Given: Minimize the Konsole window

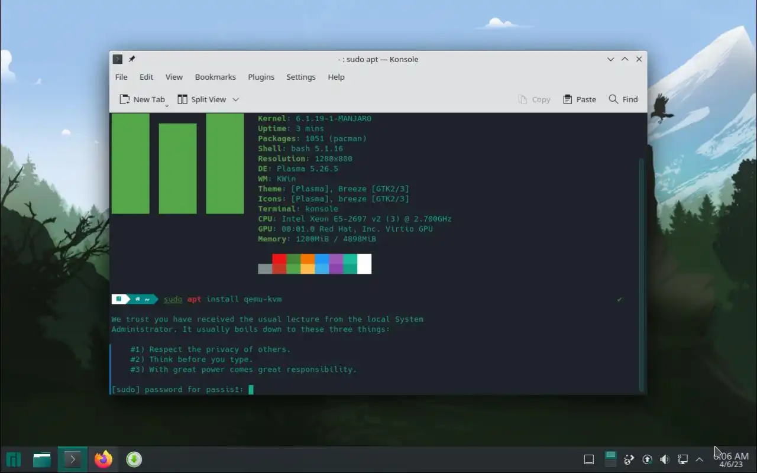Looking at the screenshot, I should (610, 59).
